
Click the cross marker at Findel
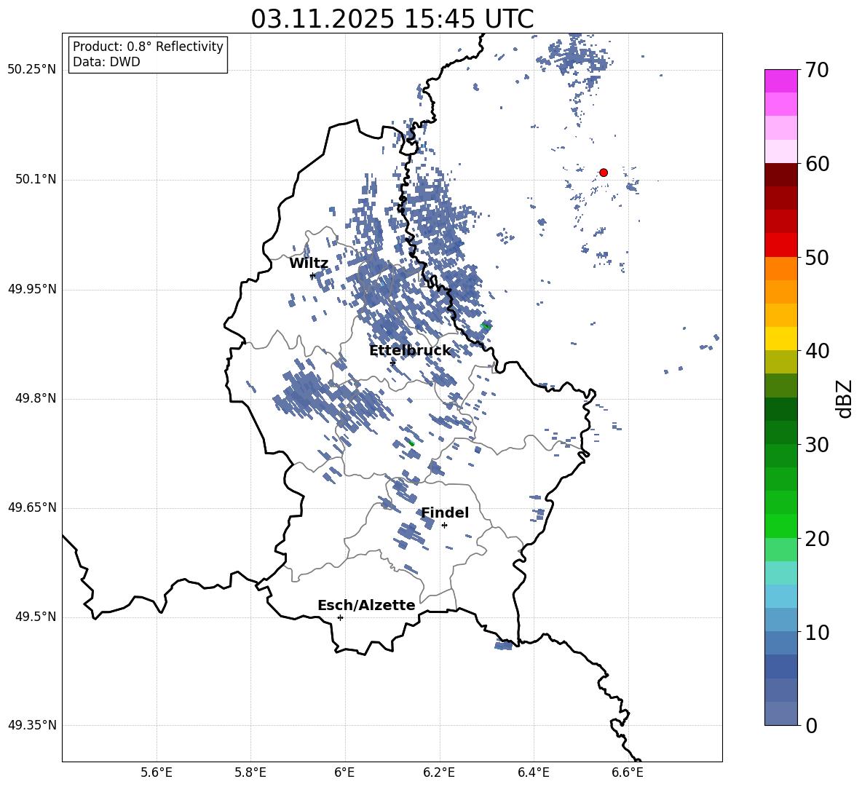point(444,526)
